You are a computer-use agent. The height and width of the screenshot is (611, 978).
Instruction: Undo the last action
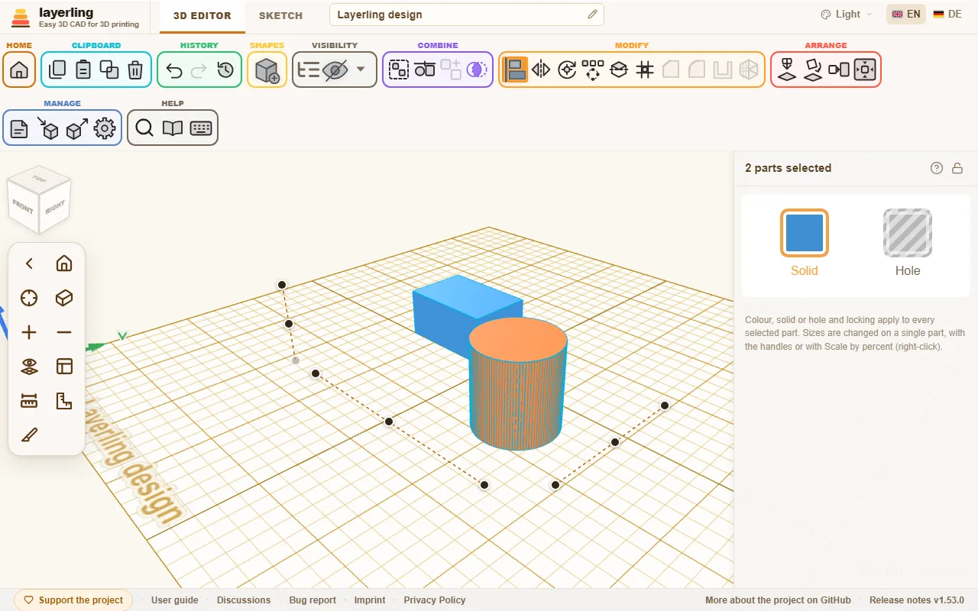[173, 70]
